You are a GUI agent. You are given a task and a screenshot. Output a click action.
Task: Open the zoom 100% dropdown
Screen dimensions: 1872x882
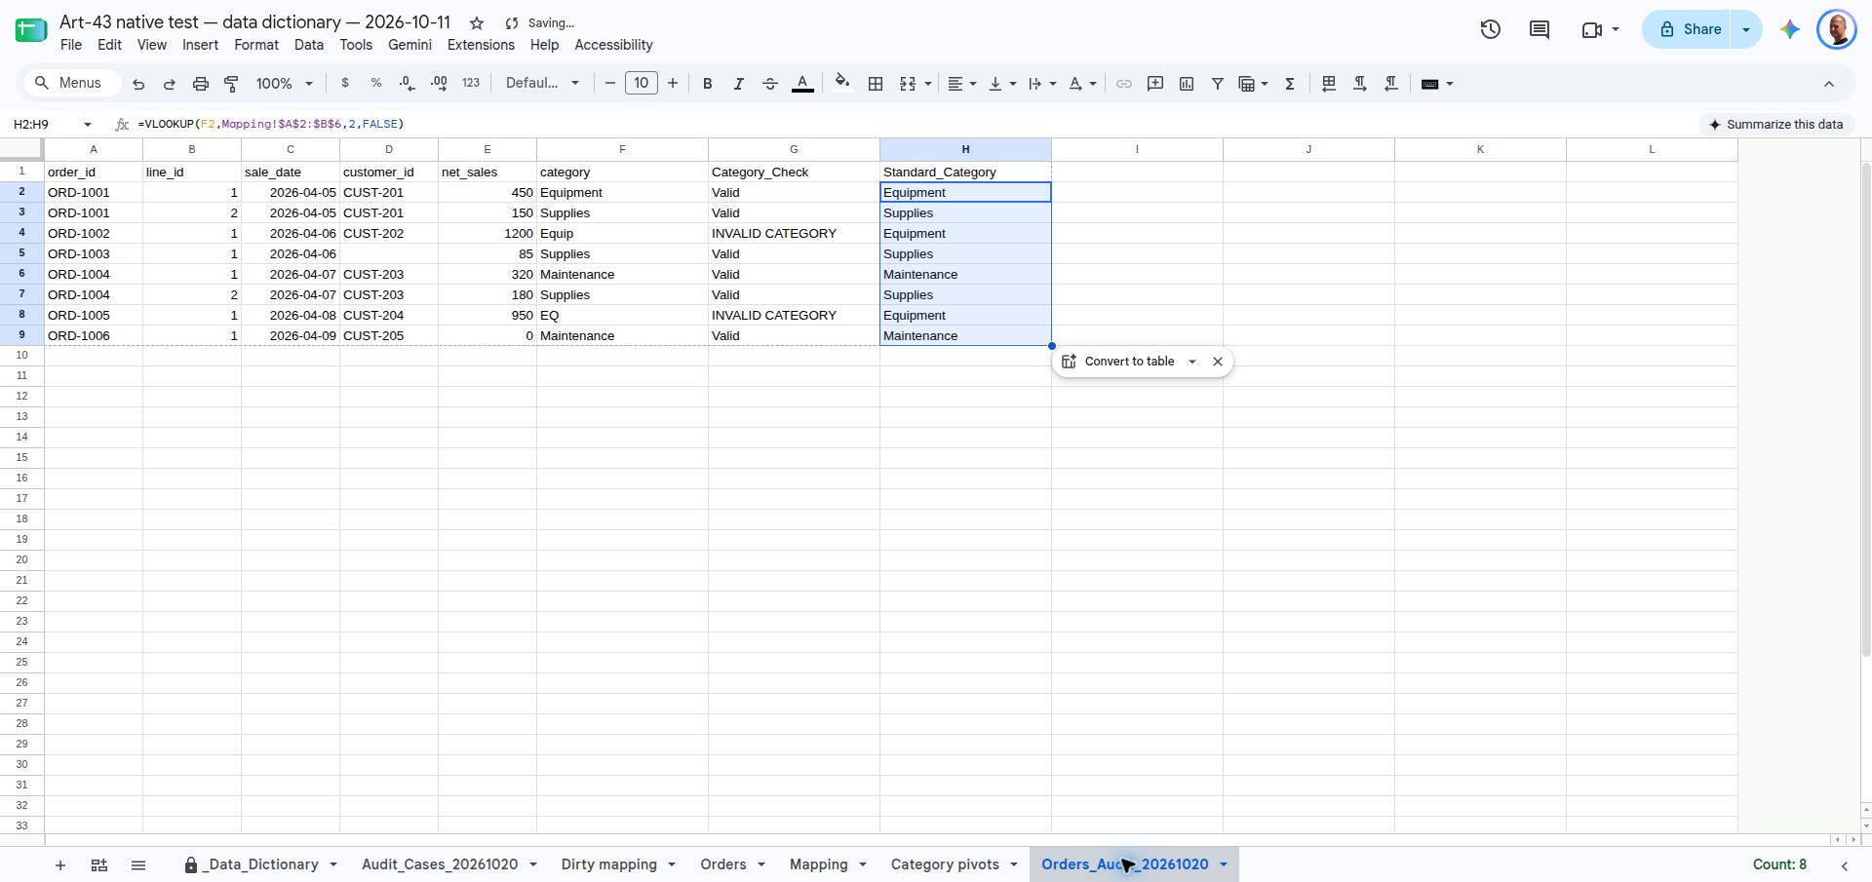(285, 84)
